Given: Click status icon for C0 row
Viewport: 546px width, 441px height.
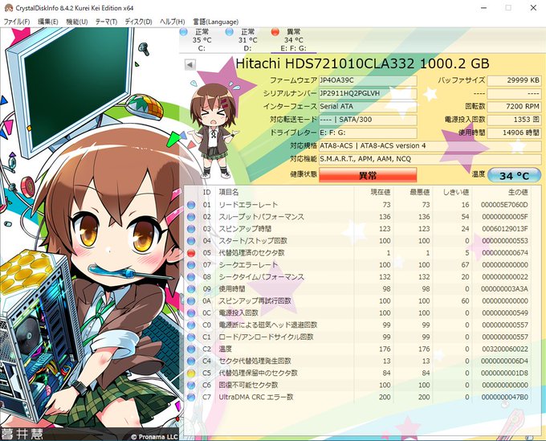Looking at the screenshot, I should [x=191, y=325].
